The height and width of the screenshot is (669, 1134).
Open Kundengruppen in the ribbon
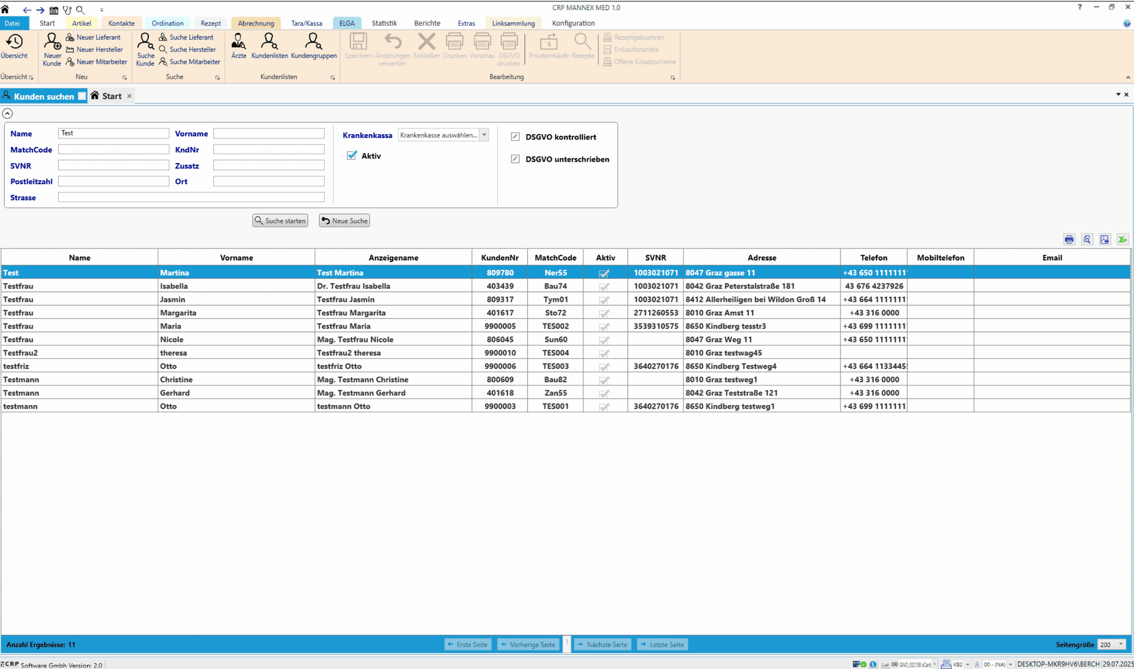314,47
